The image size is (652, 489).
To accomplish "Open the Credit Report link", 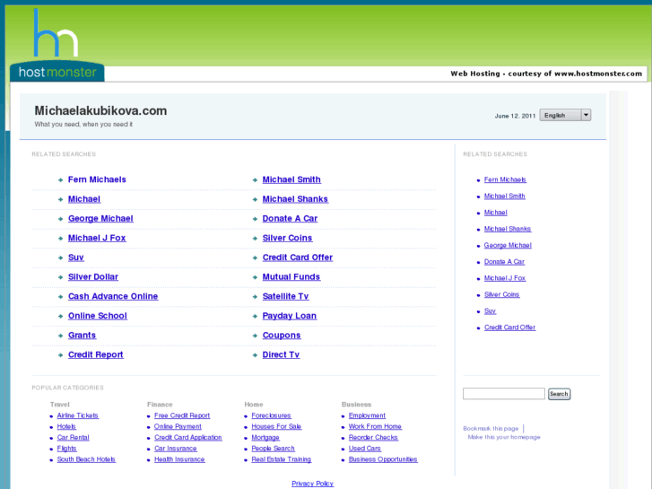I will [96, 354].
